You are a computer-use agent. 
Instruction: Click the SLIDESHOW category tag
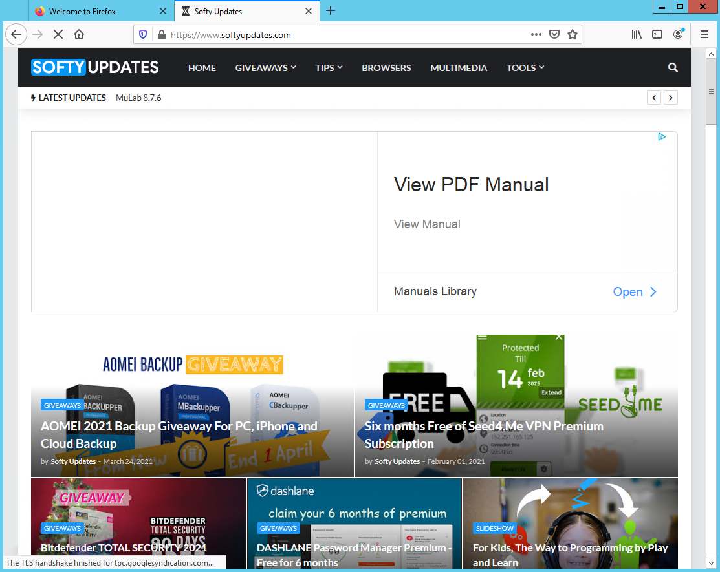pos(494,529)
